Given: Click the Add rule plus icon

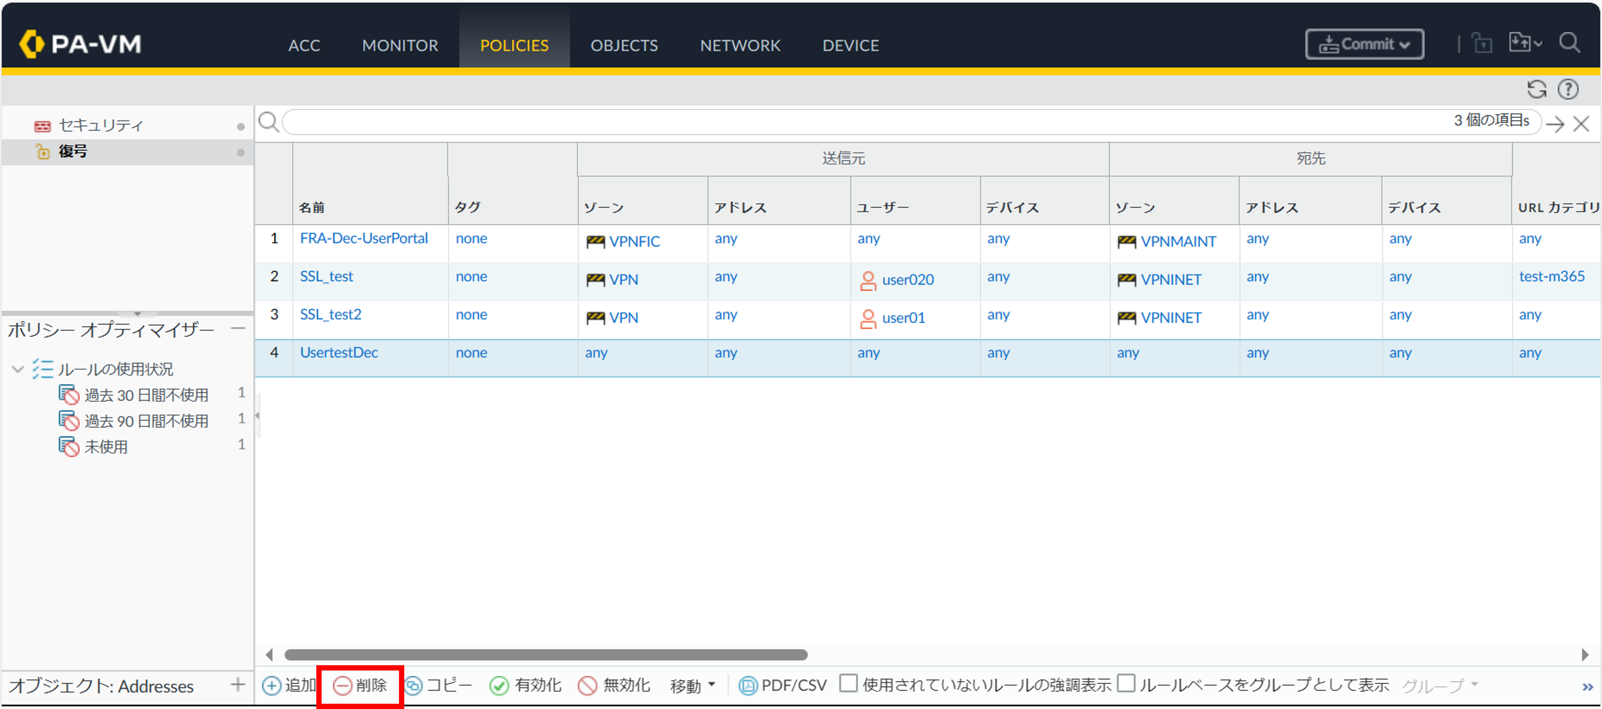Looking at the screenshot, I should (272, 685).
